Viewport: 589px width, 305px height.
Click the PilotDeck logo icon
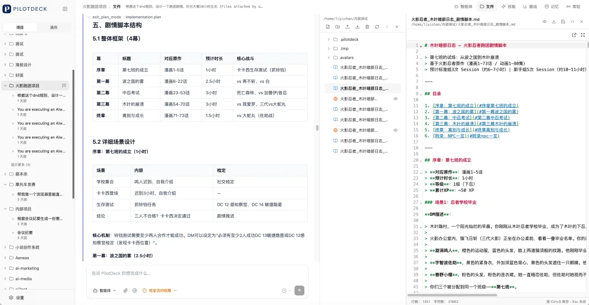(x=7, y=9)
